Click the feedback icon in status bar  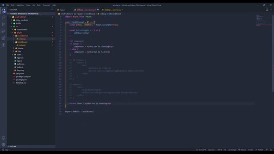click(x=267, y=150)
